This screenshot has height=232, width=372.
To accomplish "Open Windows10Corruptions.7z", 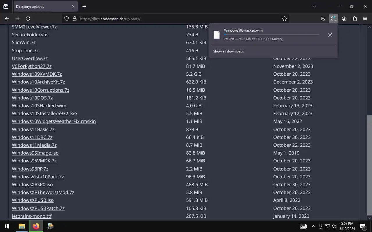I will (40, 90).
